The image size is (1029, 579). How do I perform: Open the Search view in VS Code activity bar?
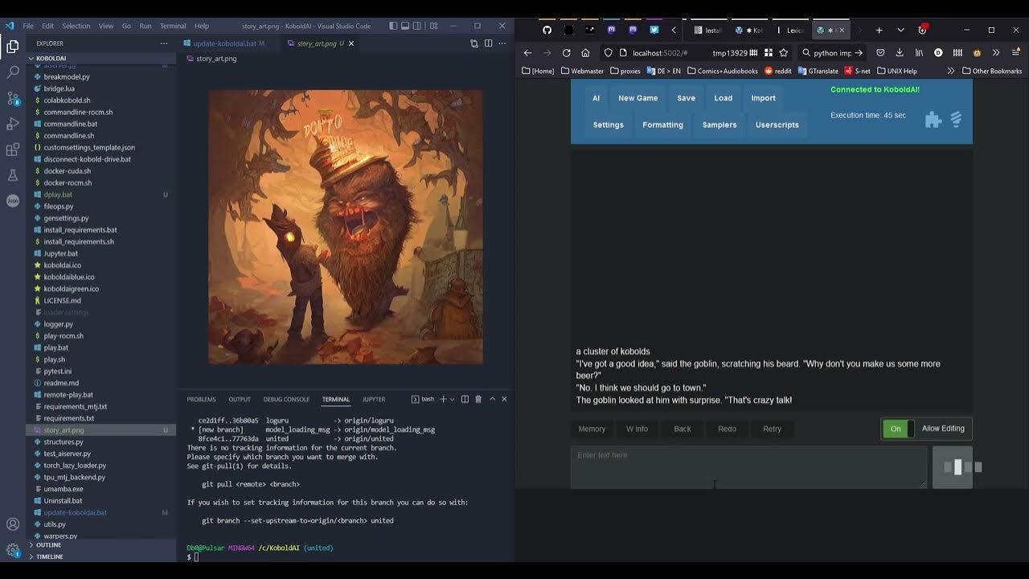click(13, 72)
